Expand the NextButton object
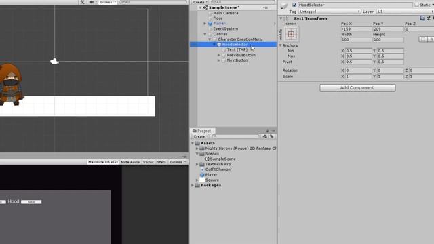Screen dimensions: 434x244 click(x=219, y=60)
